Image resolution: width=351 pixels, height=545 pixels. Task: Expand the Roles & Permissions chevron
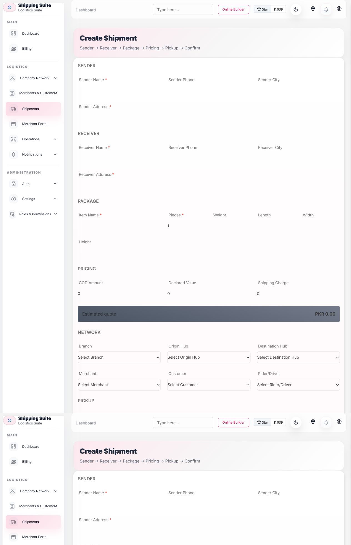tap(56, 214)
